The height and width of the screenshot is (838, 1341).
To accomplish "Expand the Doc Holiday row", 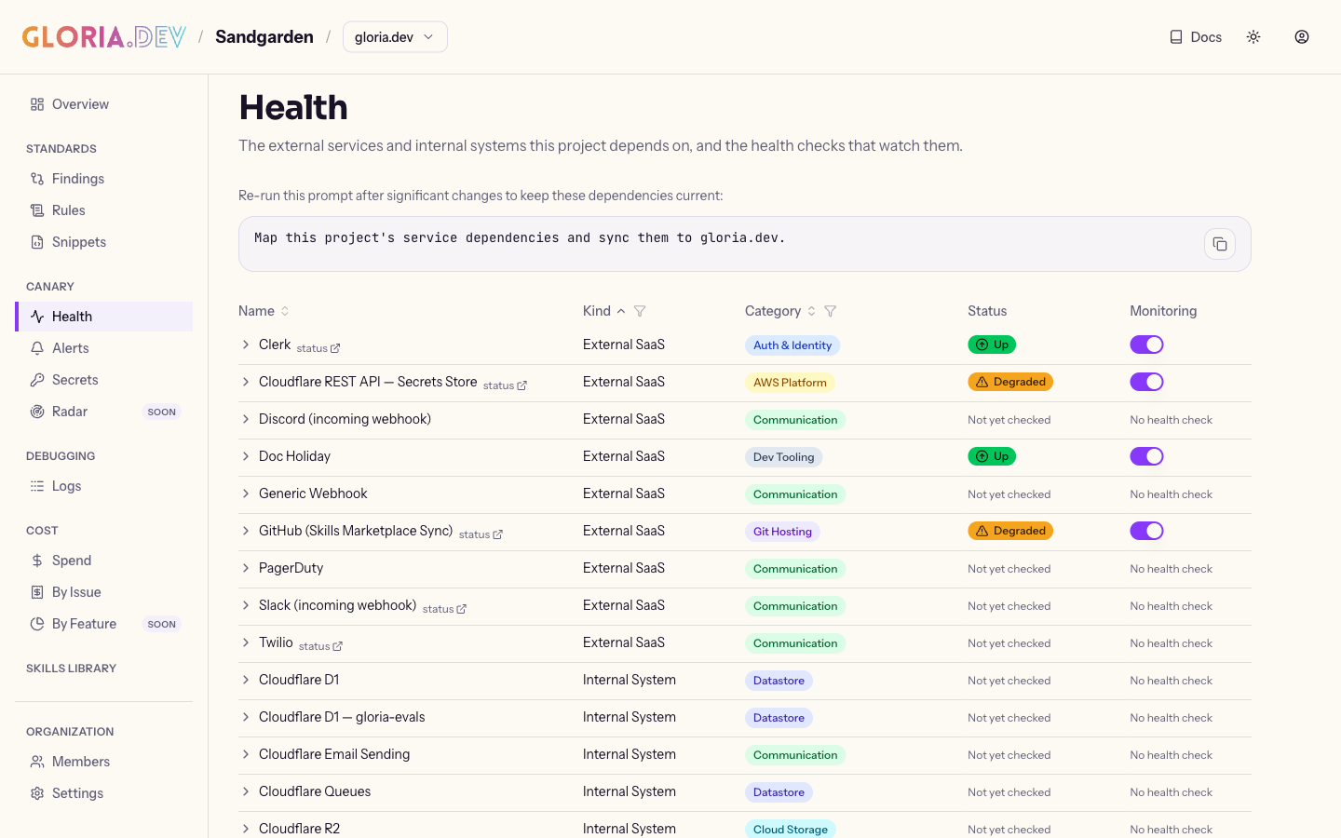I will 246,456.
